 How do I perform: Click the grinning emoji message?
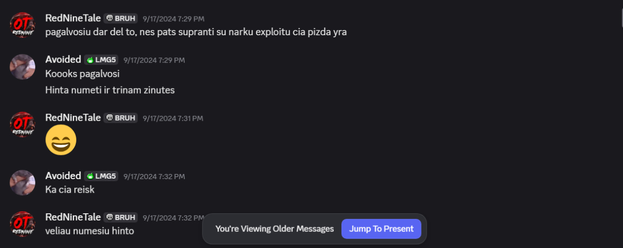tap(61, 140)
